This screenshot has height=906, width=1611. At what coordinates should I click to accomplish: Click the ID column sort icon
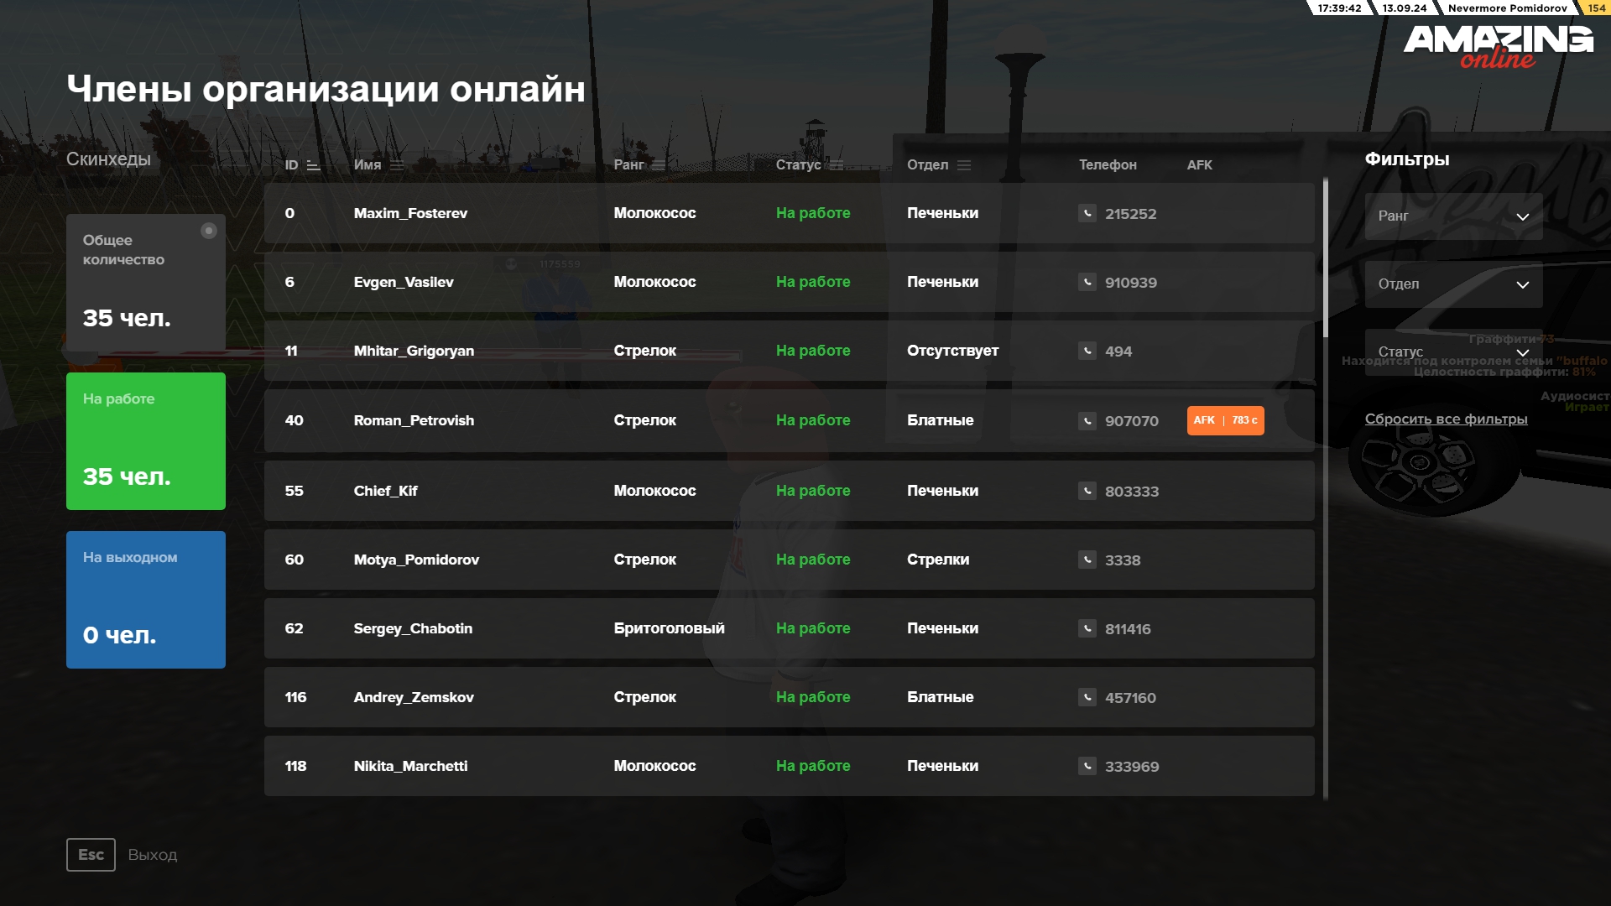coord(313,165)
